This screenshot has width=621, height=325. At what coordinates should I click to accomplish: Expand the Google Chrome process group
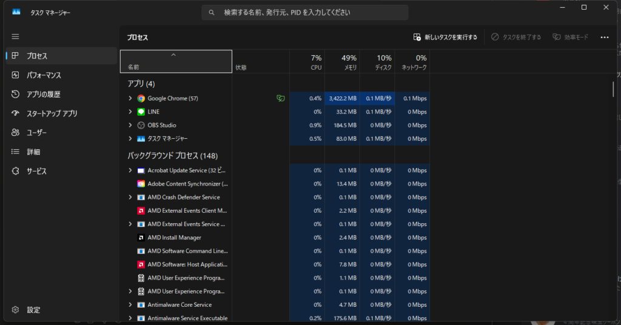130,98
